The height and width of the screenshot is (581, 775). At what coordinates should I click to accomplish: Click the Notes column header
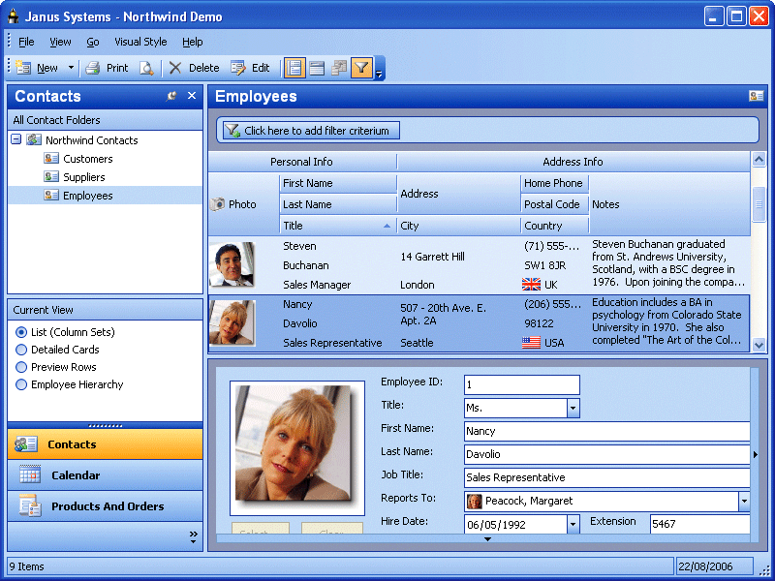pyautogui.click(x=669, y=204)
